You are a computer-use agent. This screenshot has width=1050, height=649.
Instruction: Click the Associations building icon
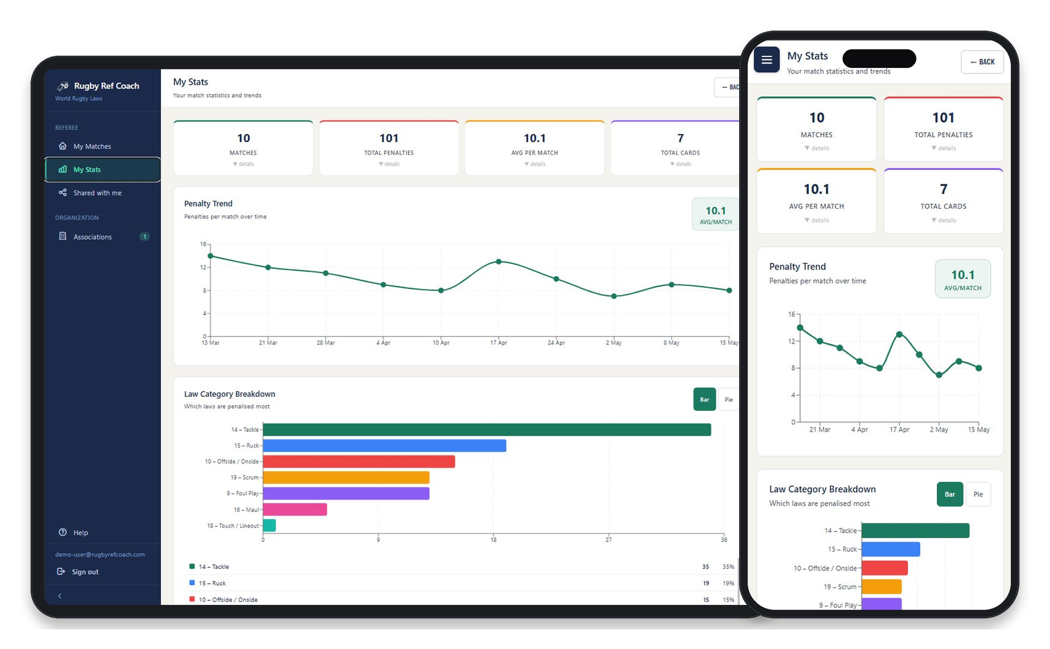62,236
